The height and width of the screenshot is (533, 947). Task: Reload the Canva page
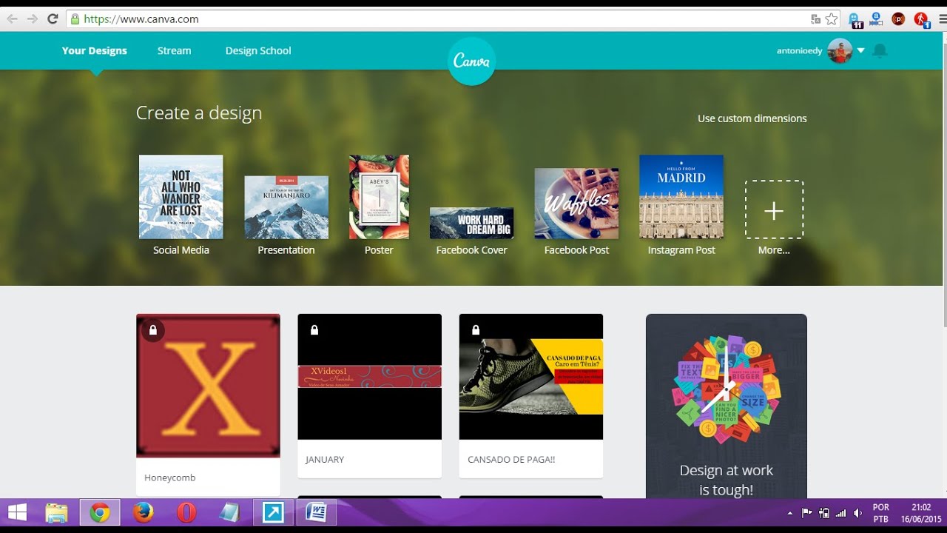[53, 19]
